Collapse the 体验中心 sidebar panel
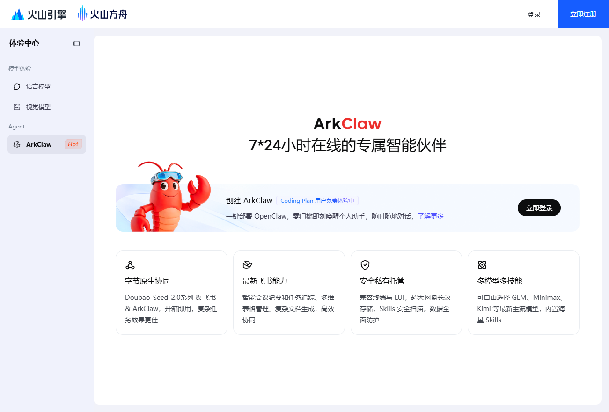 click(76, 43)
